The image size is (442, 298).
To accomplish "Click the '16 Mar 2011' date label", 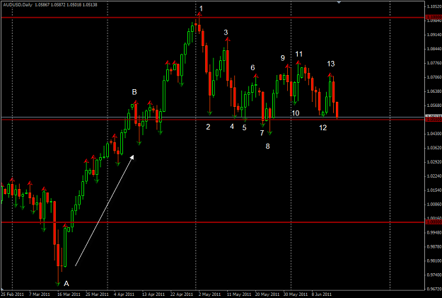I will [69, 294].
